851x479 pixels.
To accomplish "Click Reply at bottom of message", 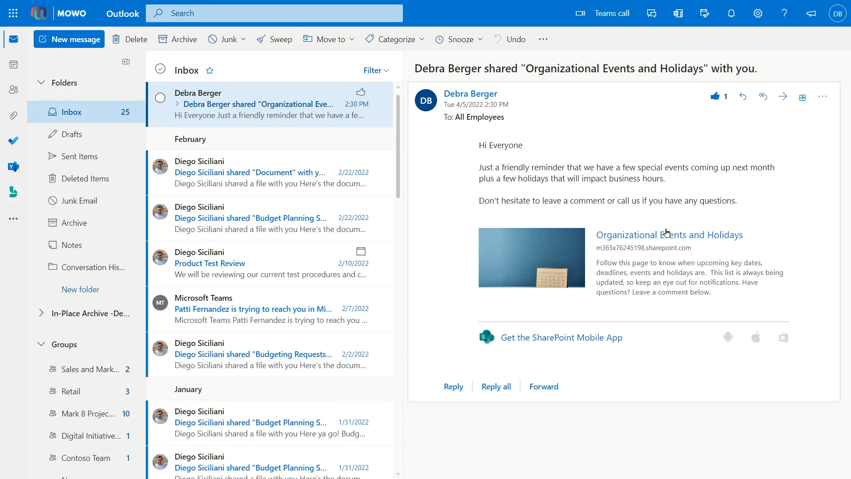I will [x=453, y=386].
